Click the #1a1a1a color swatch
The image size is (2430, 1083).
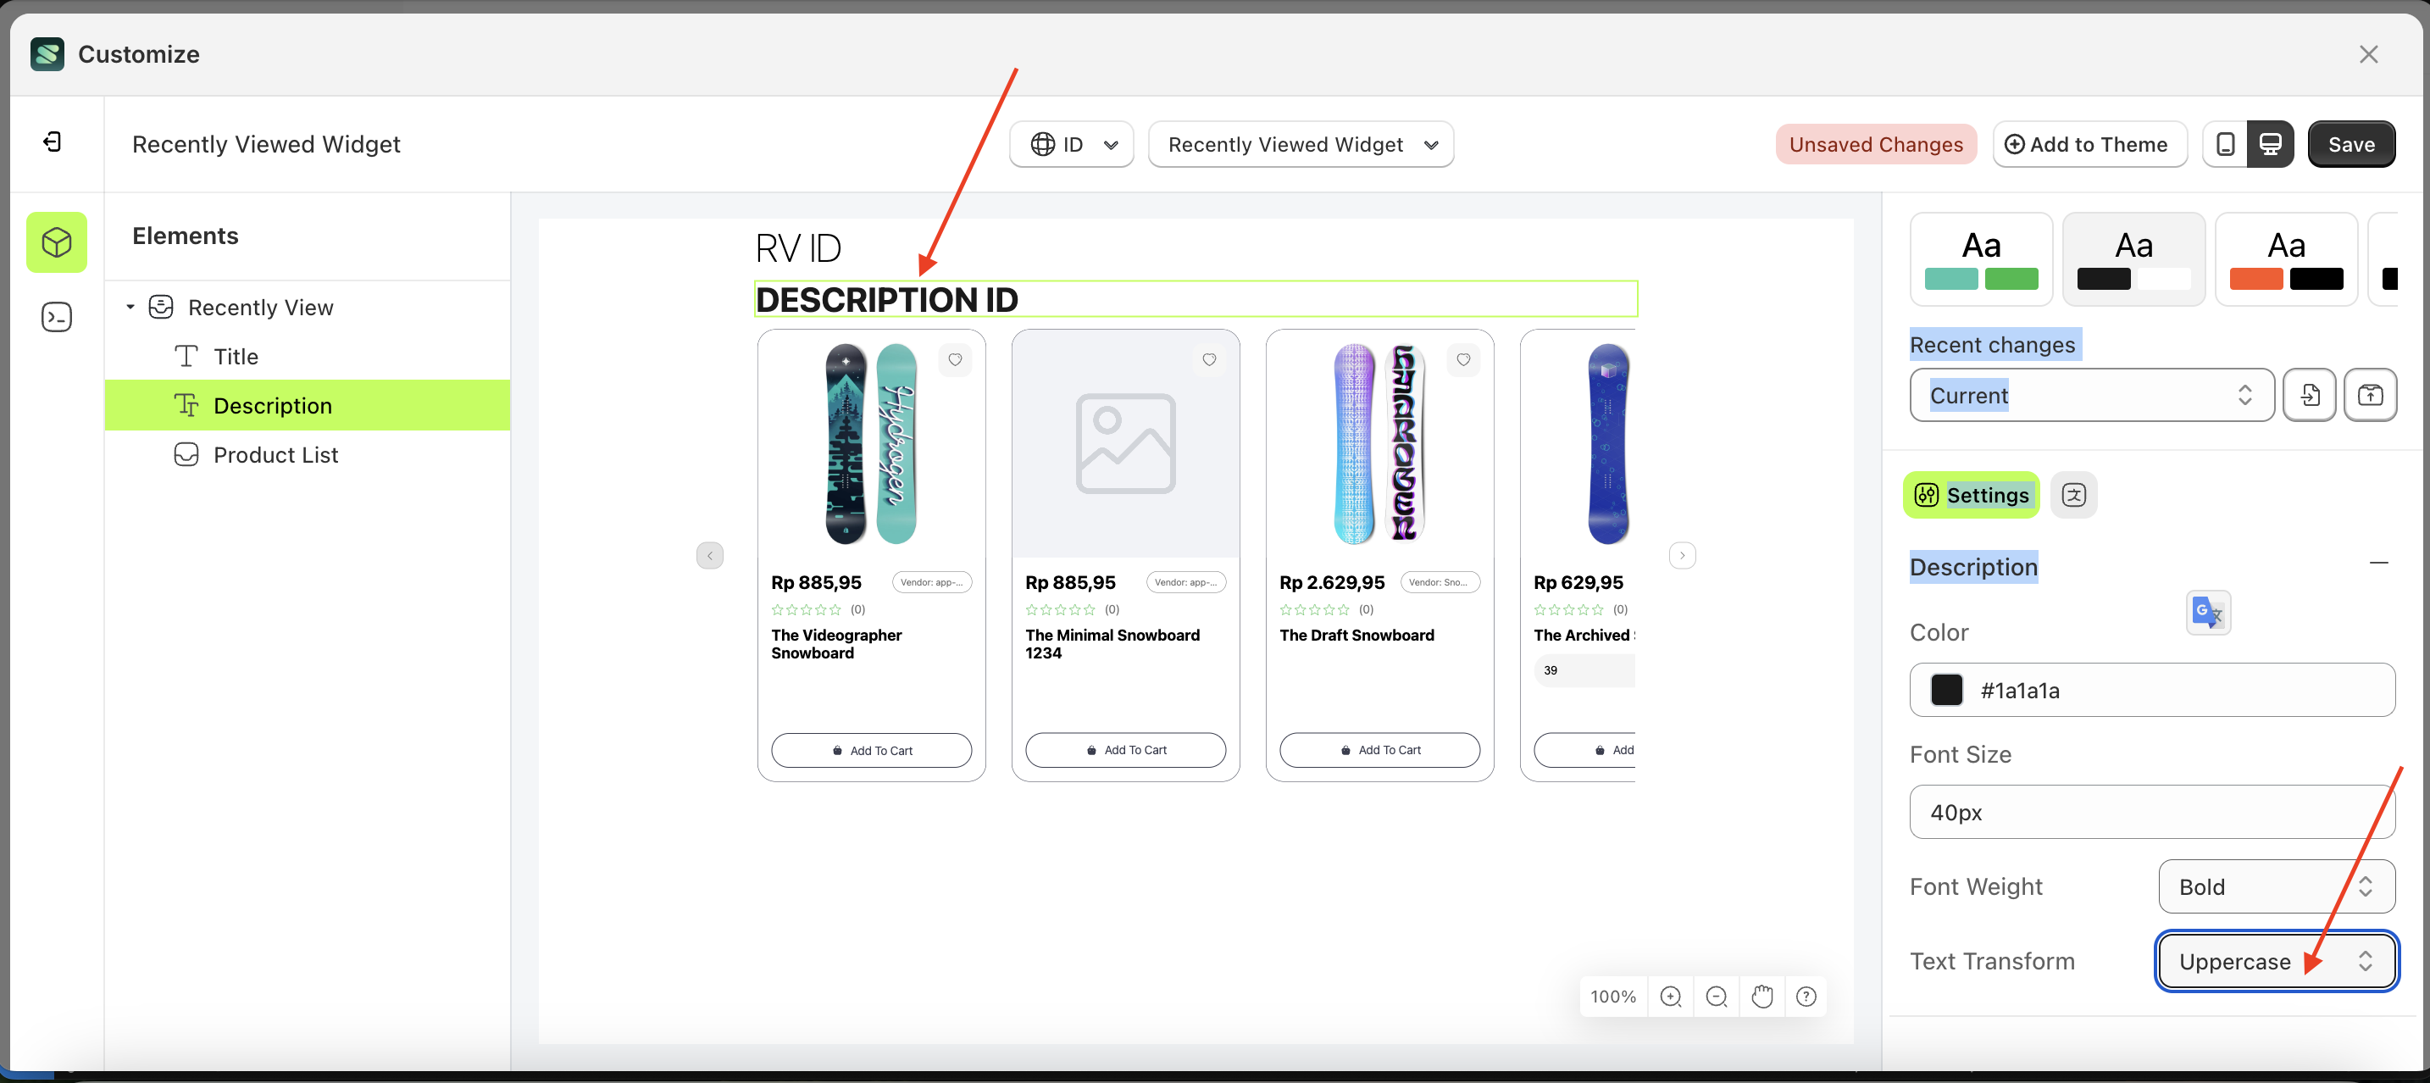tap(1946, 690)
